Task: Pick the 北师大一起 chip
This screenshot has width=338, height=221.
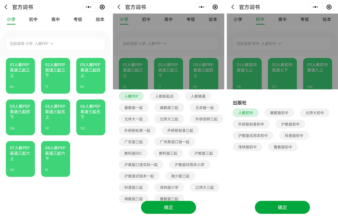Action: [x=134, y=119]
